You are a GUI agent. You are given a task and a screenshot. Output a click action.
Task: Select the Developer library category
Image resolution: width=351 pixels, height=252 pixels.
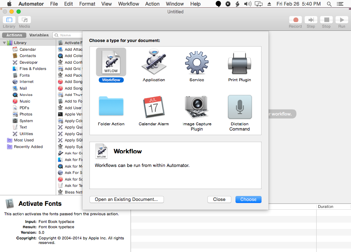click(x=28, y=62)
